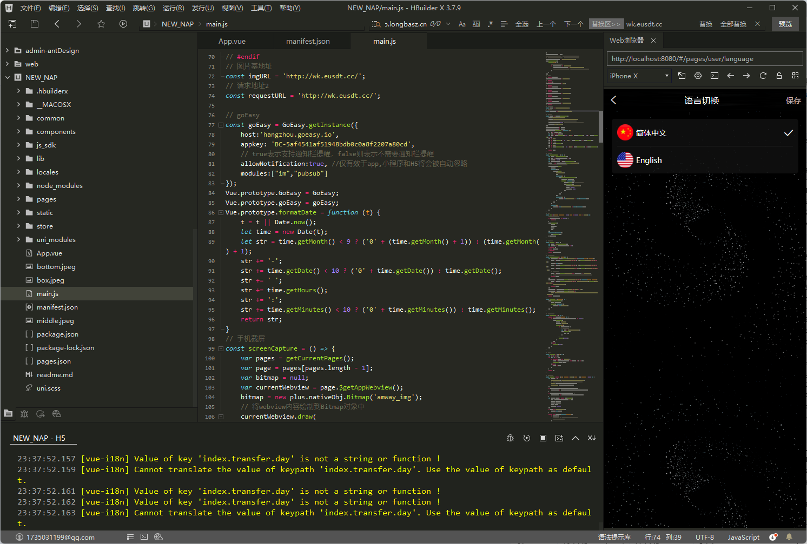Switch to the manifest.json tab
Viewport: 807px width, 544px height.
click(308, 41)
